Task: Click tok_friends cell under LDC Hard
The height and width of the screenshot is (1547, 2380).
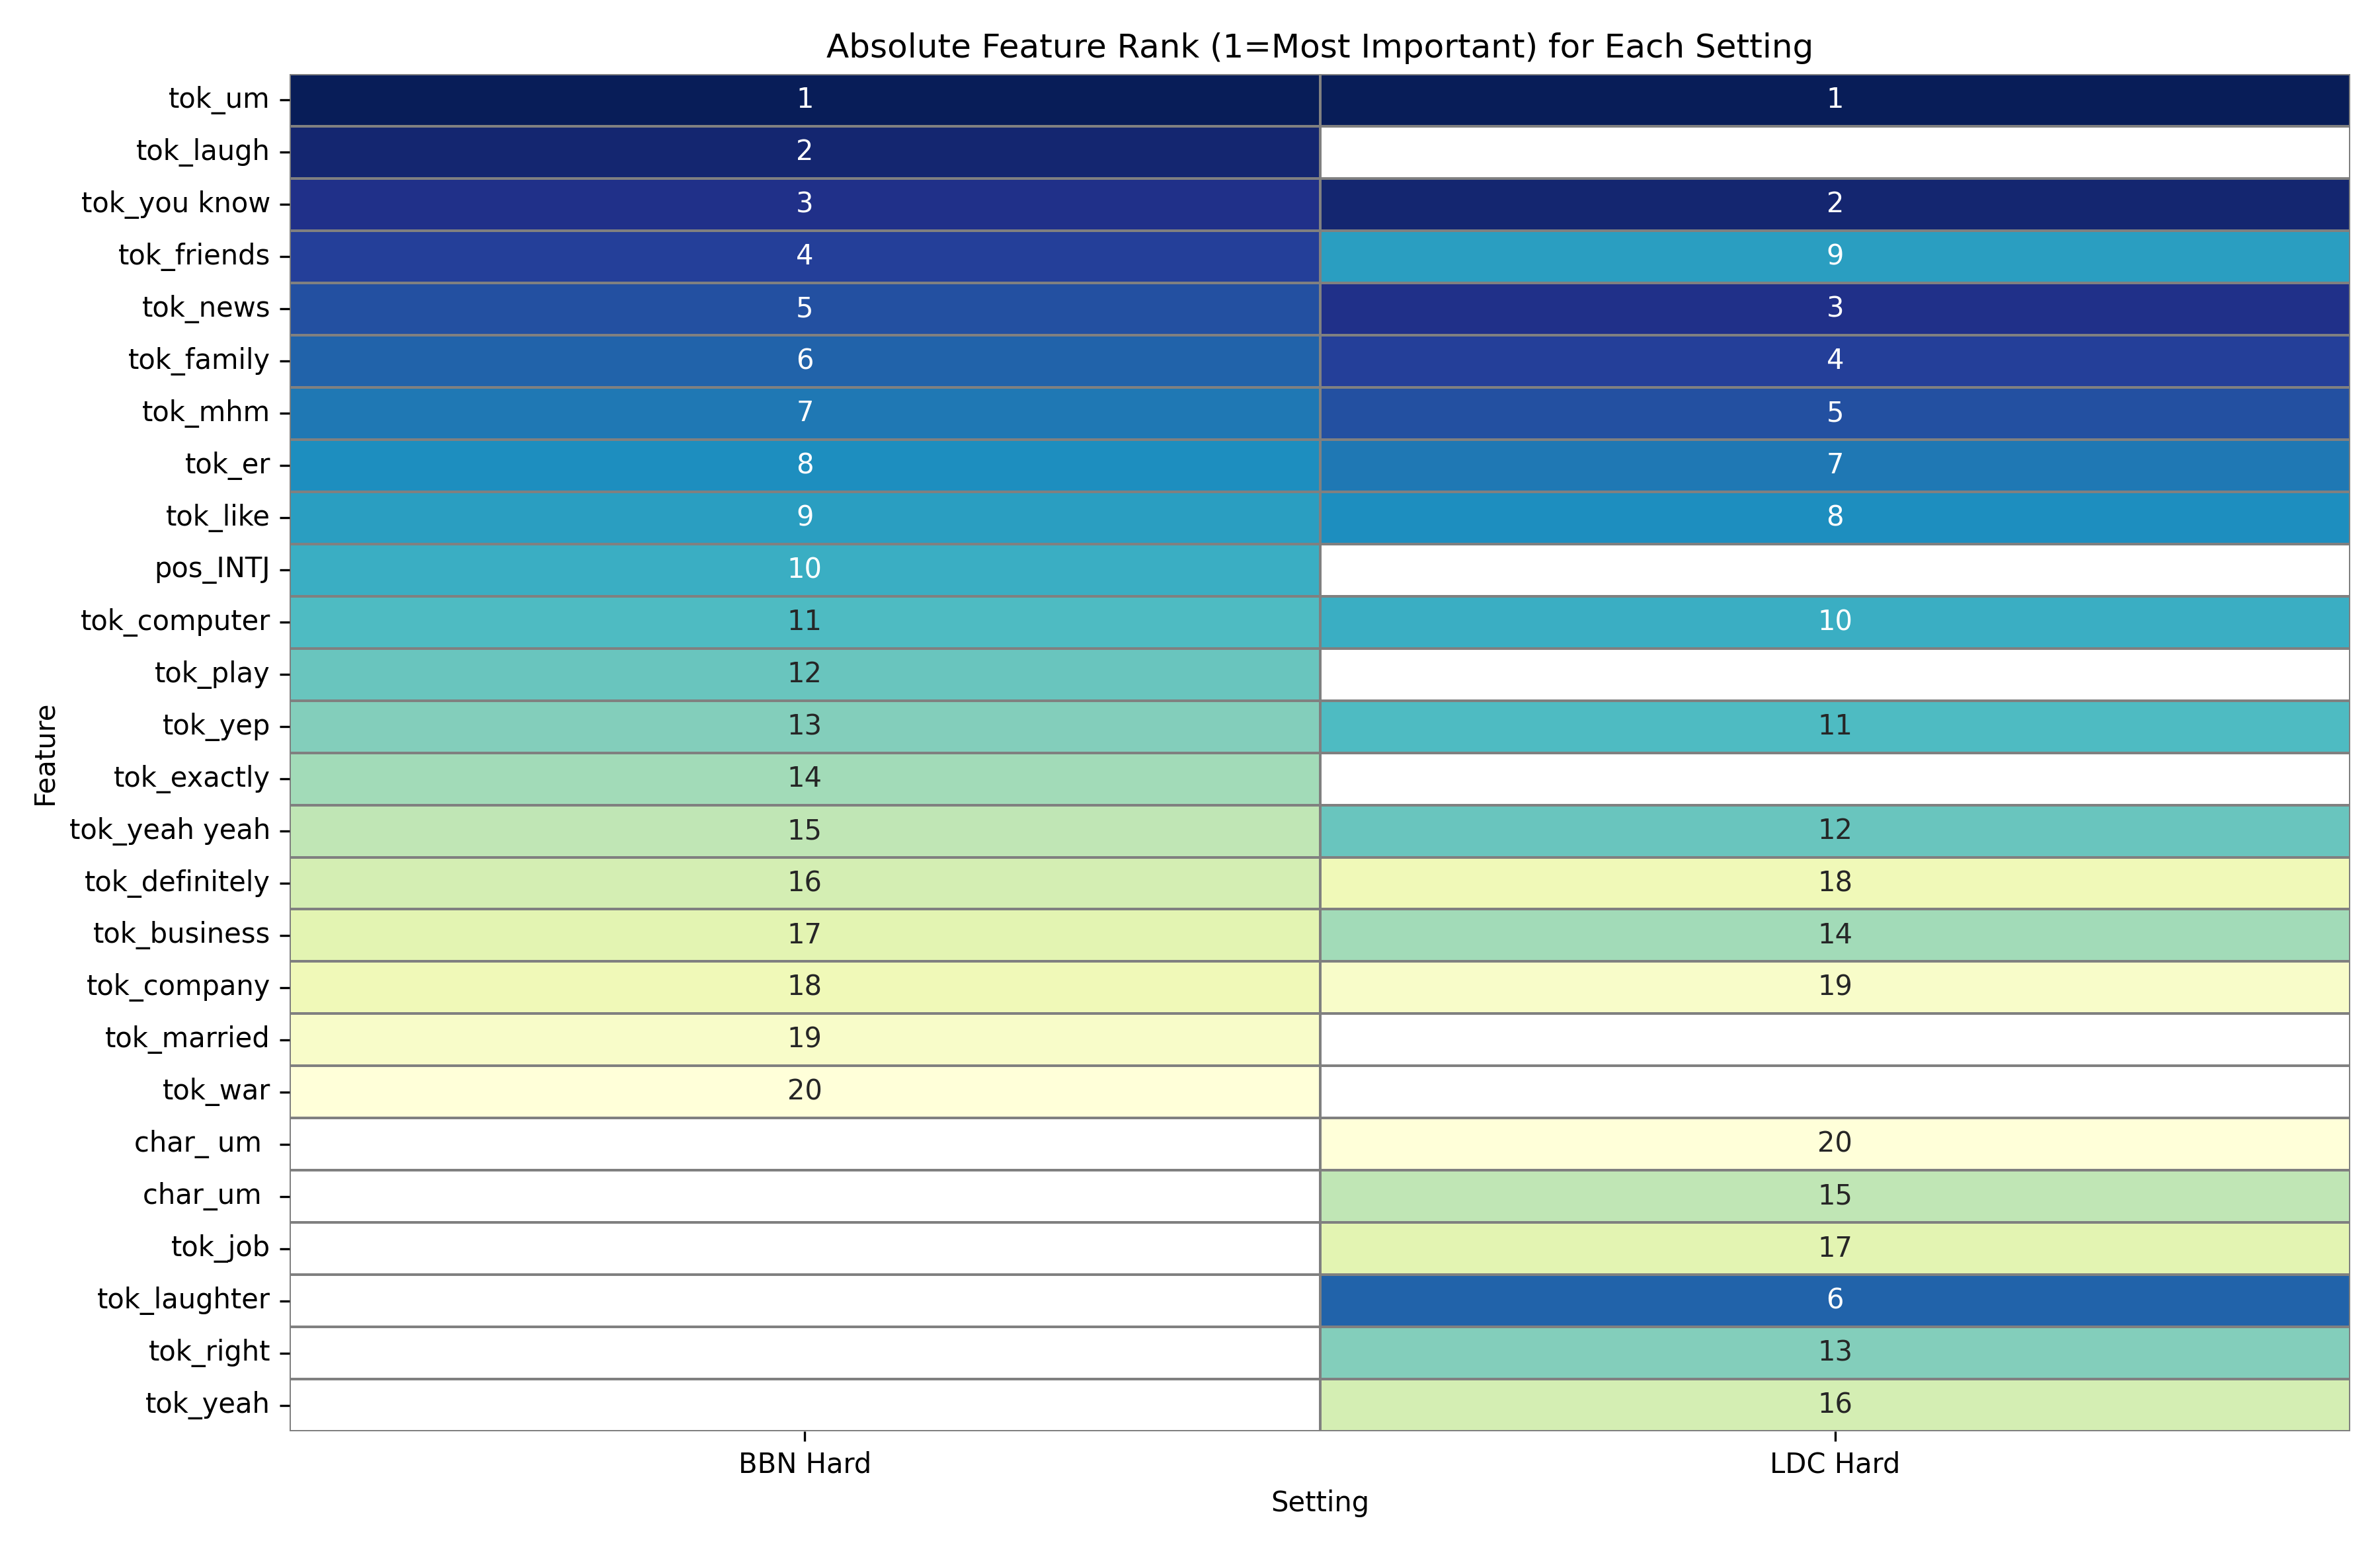Action: (1833, 255)
